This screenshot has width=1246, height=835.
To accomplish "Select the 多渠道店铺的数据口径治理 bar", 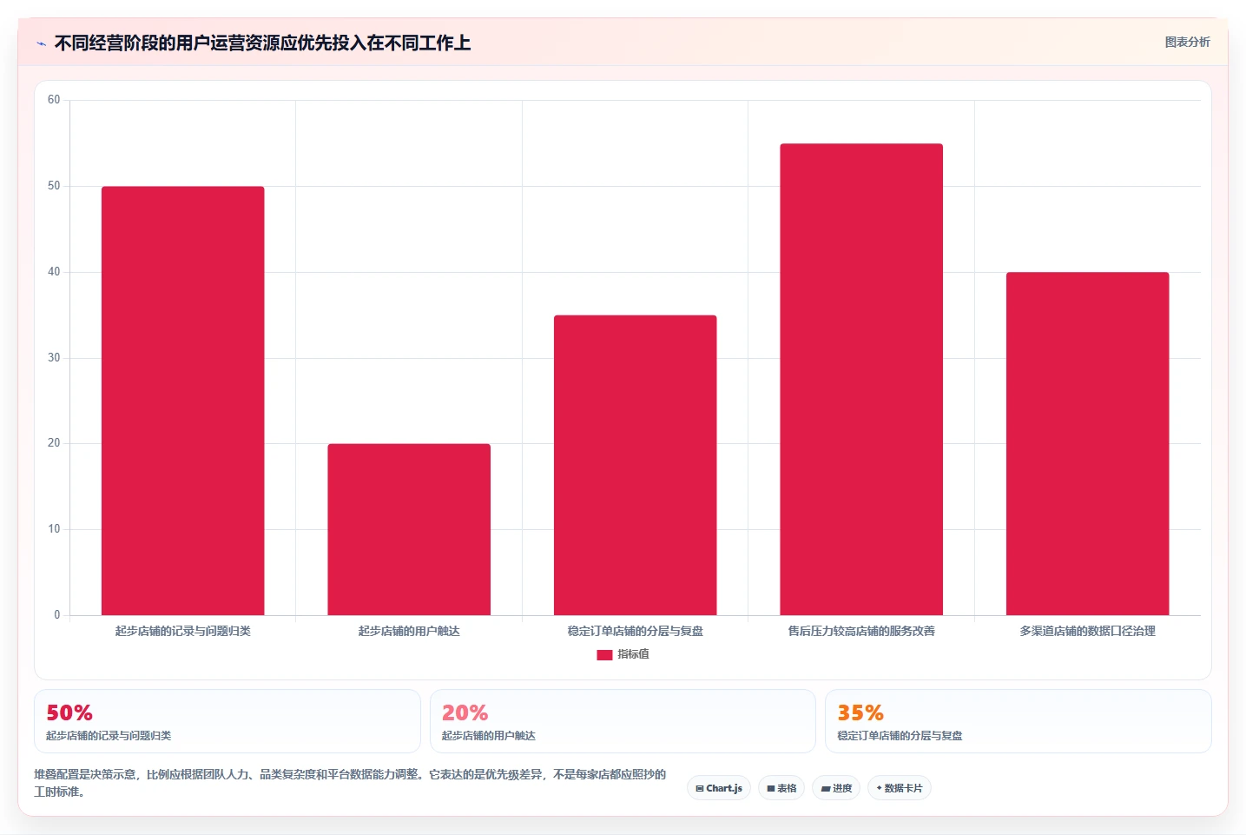I will coord(1087,443).
